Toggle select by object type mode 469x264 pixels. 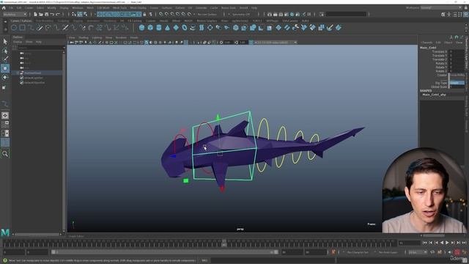80,14
